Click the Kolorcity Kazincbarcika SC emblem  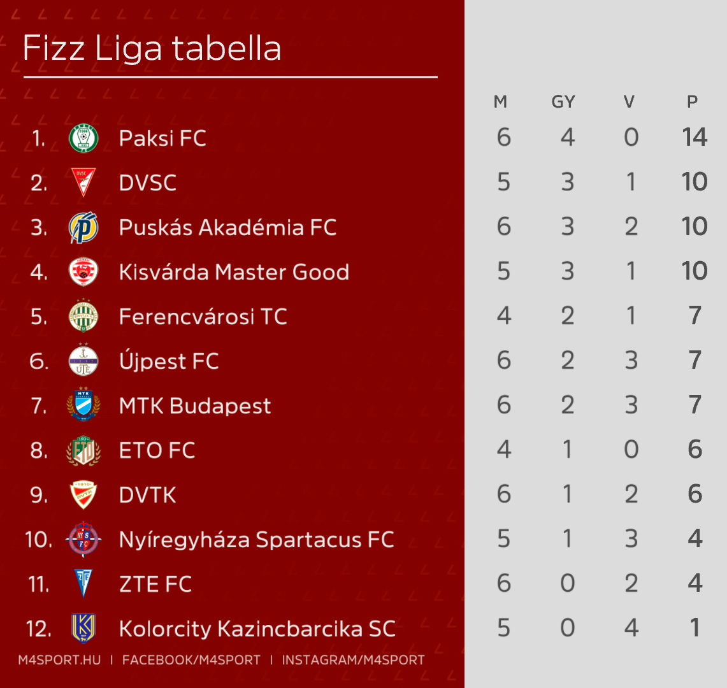83,628
